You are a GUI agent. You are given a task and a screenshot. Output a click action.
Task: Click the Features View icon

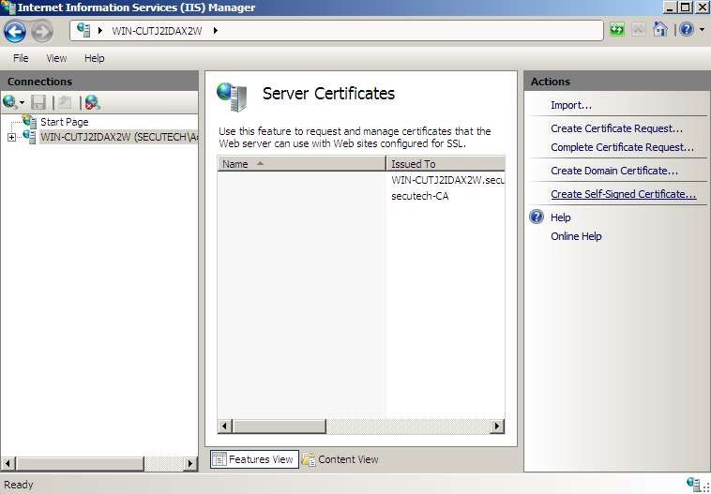click(219, 459)
